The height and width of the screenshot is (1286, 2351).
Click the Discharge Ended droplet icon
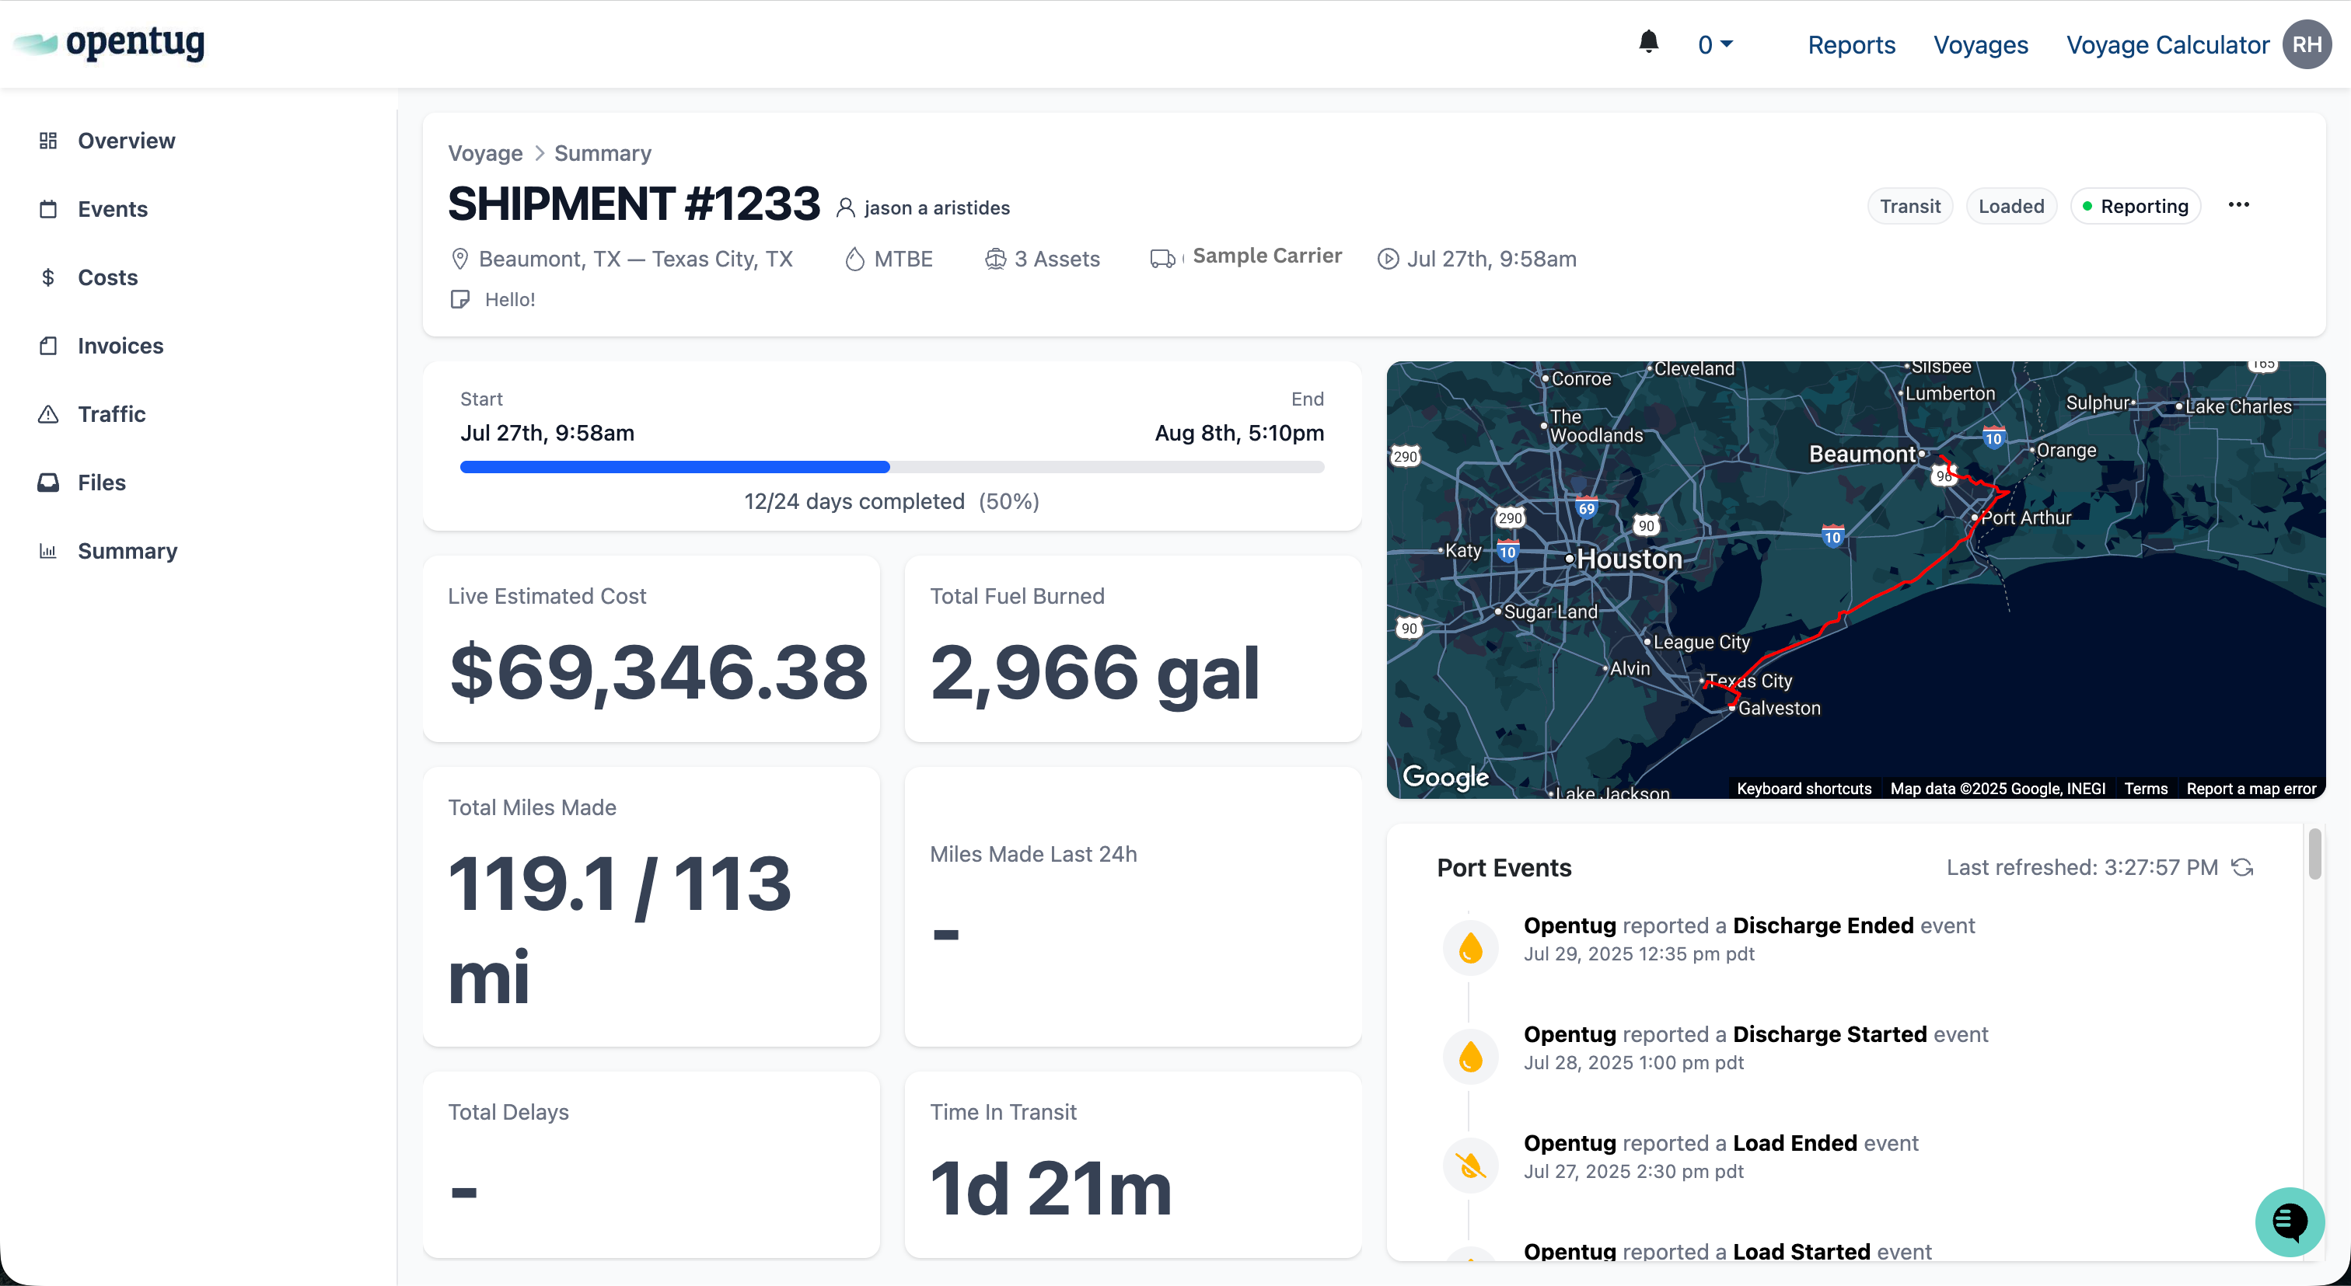click(1470, 948)
